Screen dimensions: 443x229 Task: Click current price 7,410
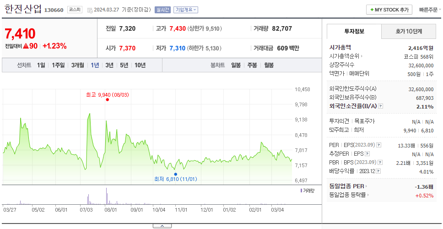pyautogui.click(x=20, y=33)
